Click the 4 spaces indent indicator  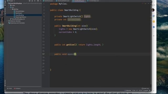coord(146,91)
